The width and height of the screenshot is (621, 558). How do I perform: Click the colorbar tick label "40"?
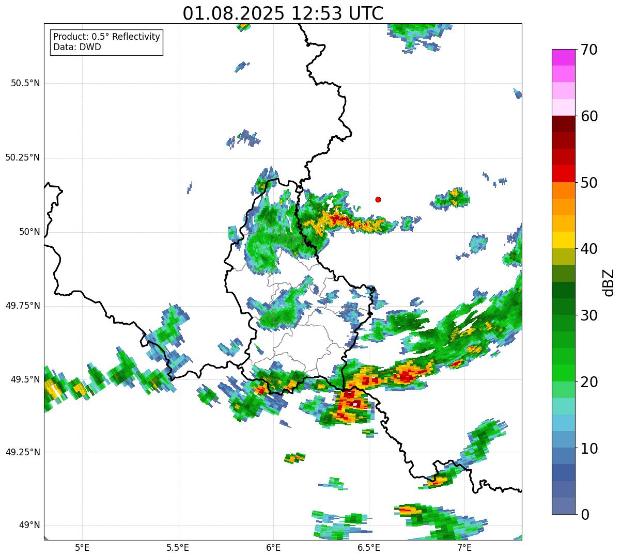(589, 249)
